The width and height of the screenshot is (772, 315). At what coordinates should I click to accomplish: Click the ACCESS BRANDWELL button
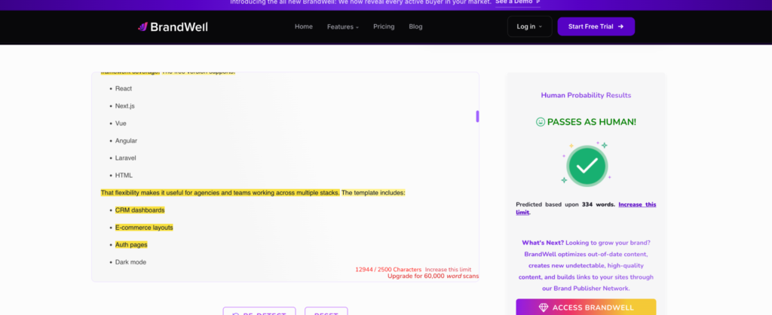coord(586,307)
